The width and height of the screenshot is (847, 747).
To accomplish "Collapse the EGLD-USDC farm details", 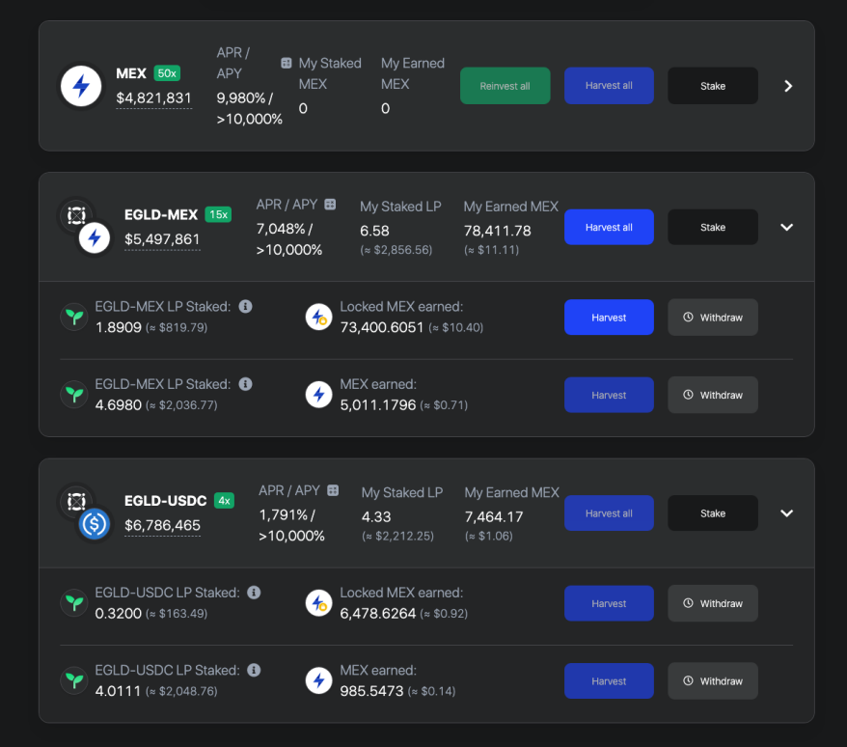I will [786, 513].
